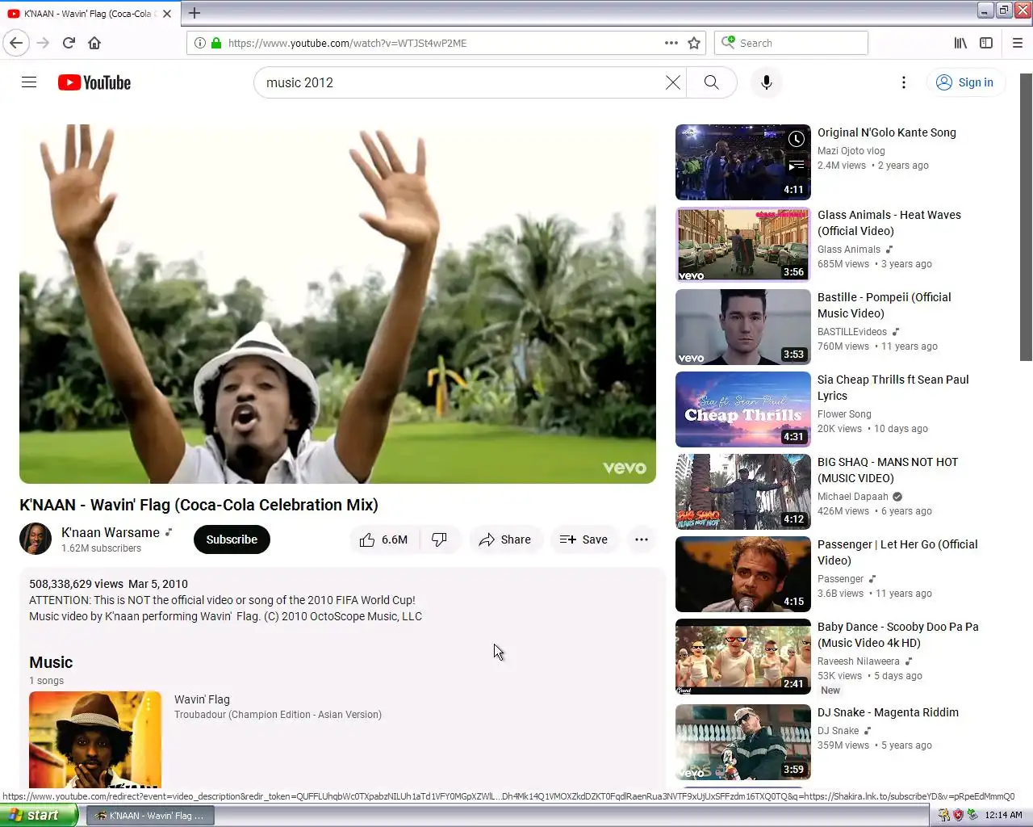Dislike the video with thumbs down
The width and height of the screenshot is (1033, 827).
pos(440,539)
